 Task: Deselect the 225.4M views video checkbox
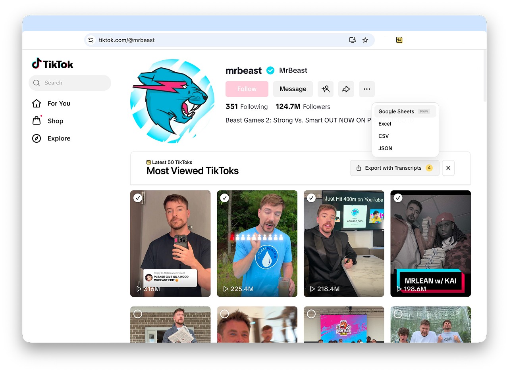click(224, 198)
